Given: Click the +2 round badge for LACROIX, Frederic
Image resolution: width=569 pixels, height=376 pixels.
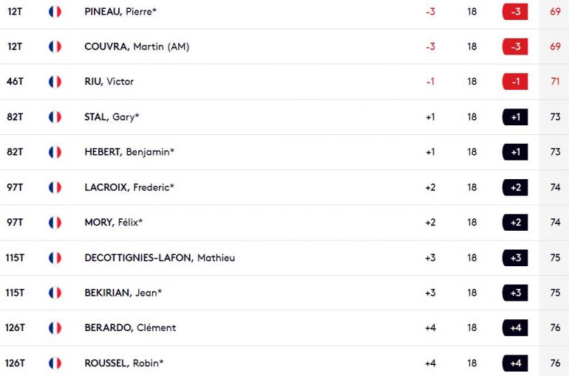Looking at the screenshot, I should click(515, 187).
